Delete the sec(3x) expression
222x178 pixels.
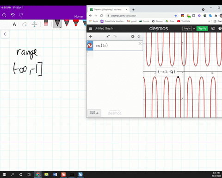pos(140,44)
